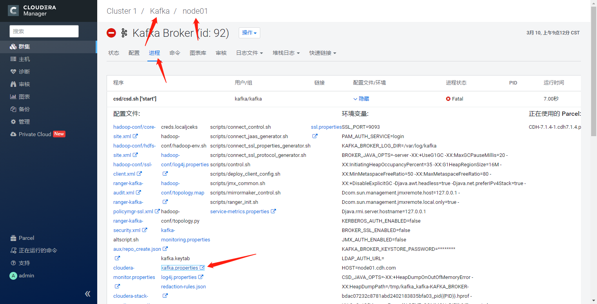Collapse details via the 隐藏 chevron link

(x=361, y=99)
